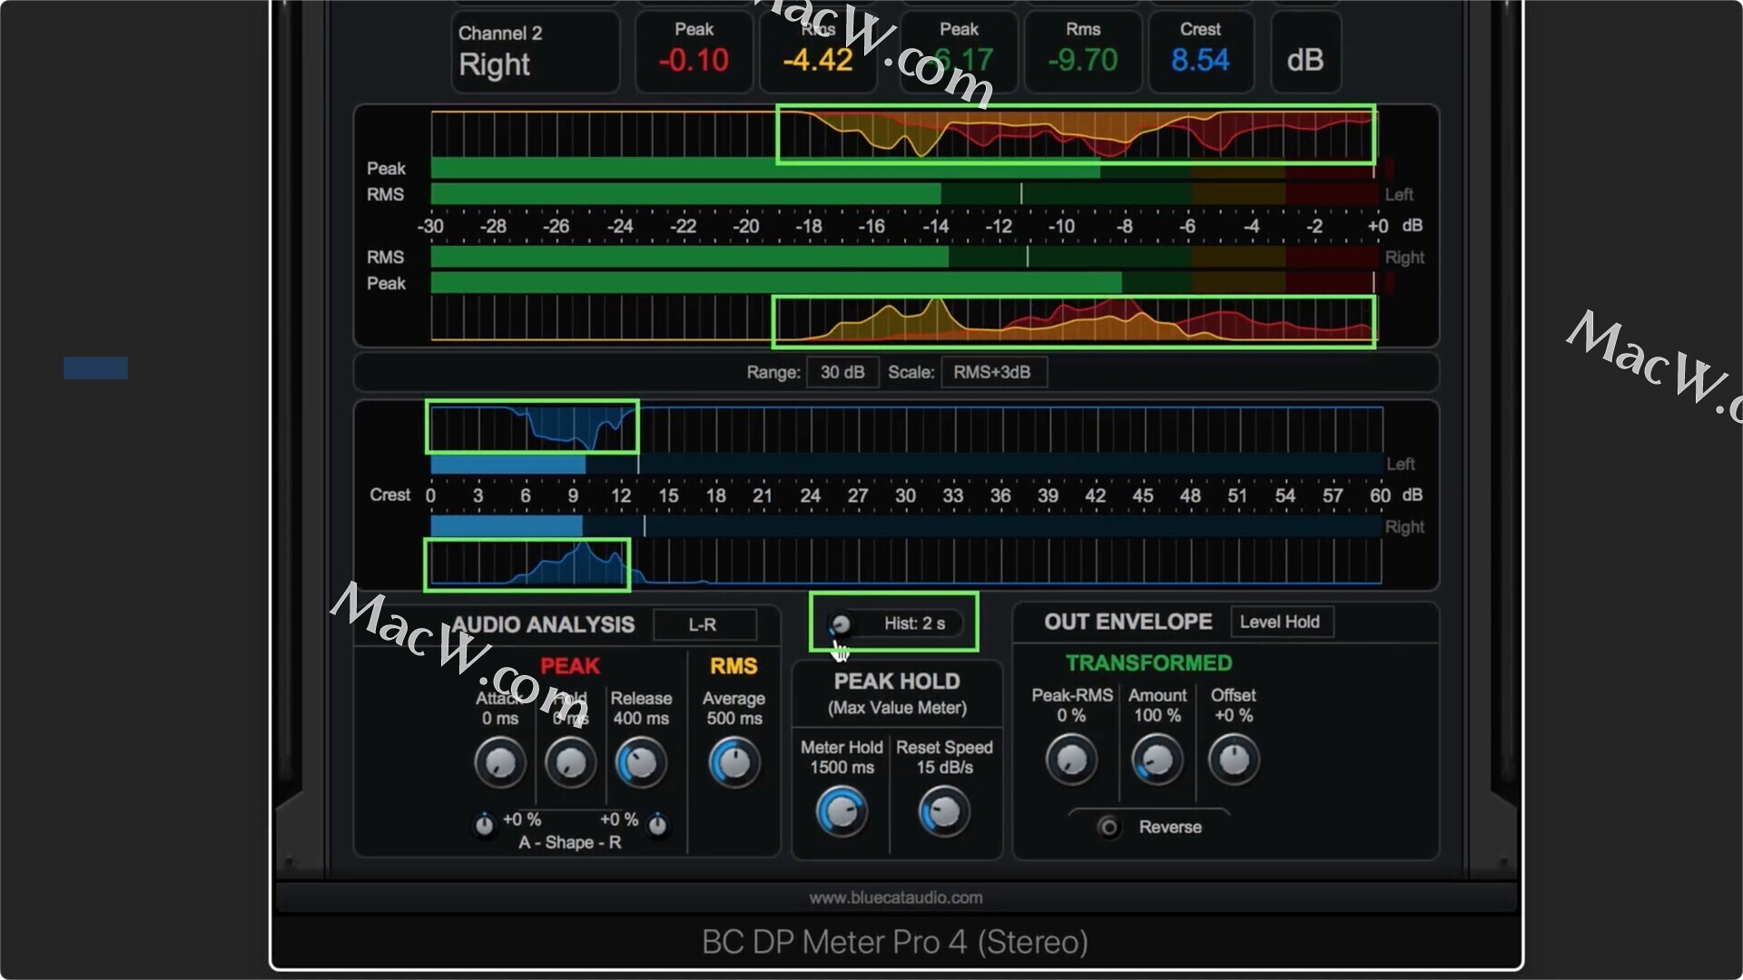Adjust the Peak Hold knob

570,762
